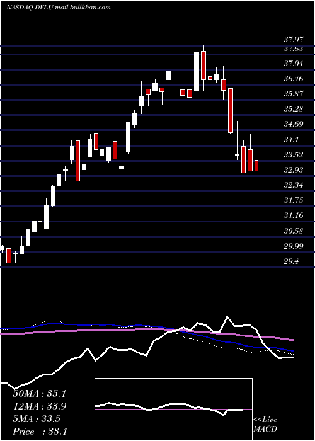Select the 31.16 price axis label
The height and width of the screenshot is (441, 315).
coord(294,215)
